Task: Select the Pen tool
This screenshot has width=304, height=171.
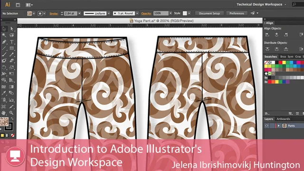Action: tap(4, 42)
